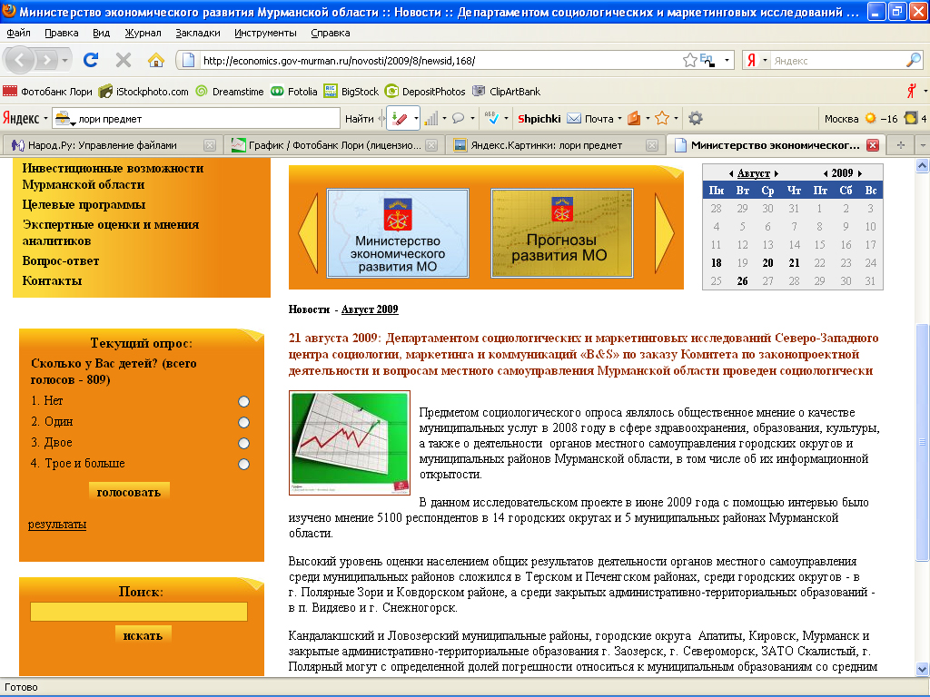This screenshot has width=930, height=697.
Task: Go to previous month in calendar
Action: click(x=731, y=173)
